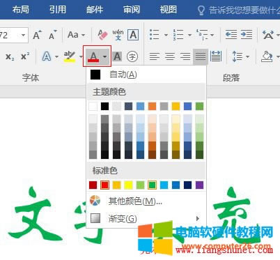Screen dimensions: 280x260
Task: Insert a bulleted list
Action: (x=155, y=35)
